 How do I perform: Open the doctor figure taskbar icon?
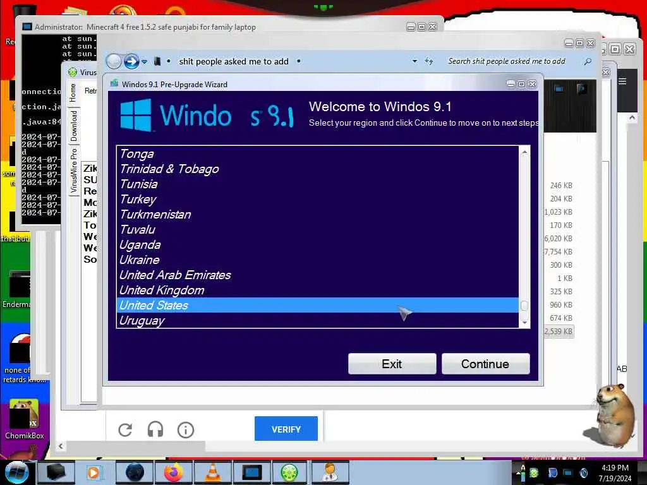[330, 472]
